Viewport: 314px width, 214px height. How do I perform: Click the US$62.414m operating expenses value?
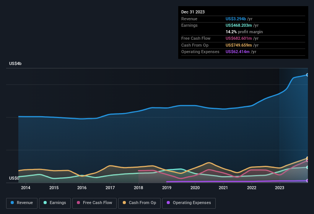coord(238,52)
